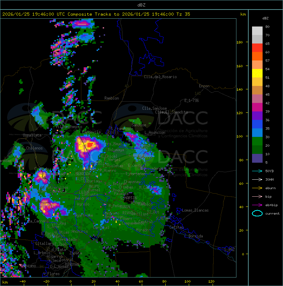Click the magenta eb+bip arrow in legend
Screen dimensions: 283x286
[257, 205]
